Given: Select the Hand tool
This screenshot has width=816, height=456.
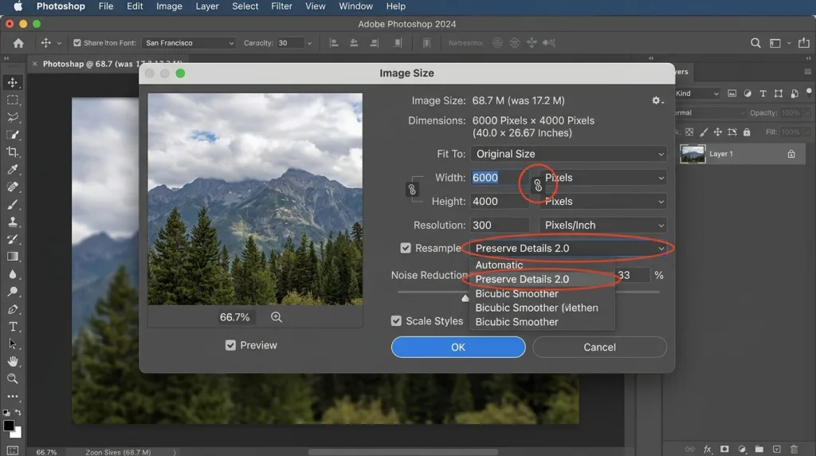Looking at the screenshot, I should [x=13, y=361].
